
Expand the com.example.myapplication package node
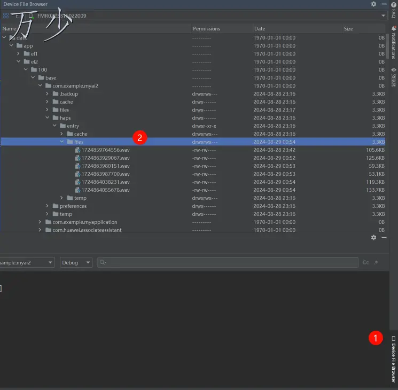pos(40,222)
